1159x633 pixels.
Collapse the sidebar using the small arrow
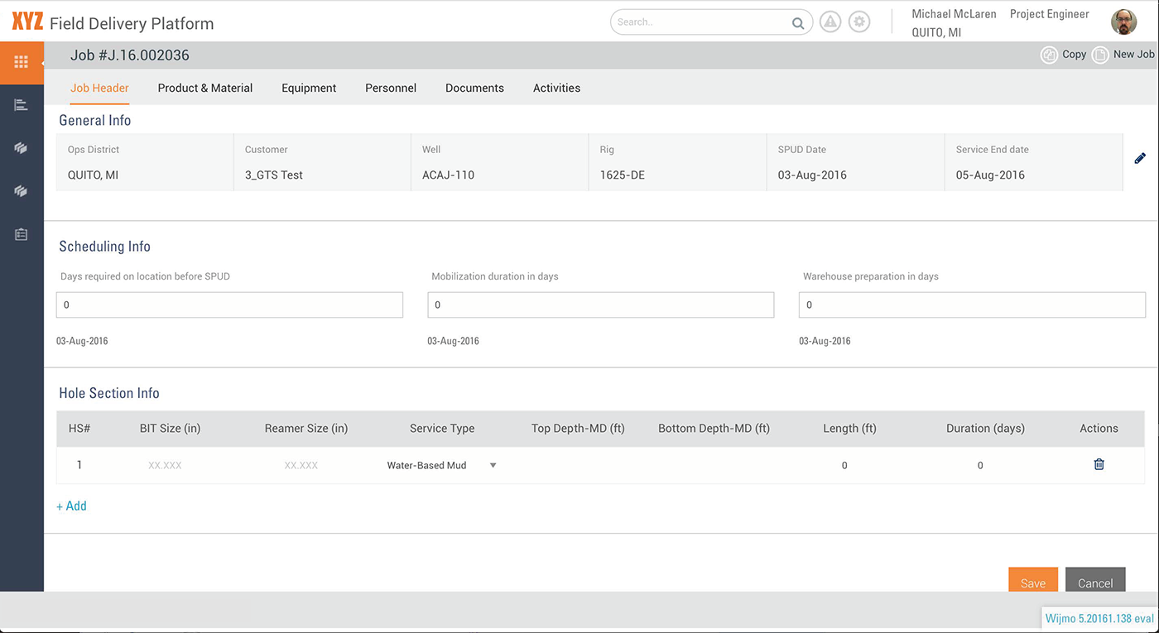(x=43, y=63)
